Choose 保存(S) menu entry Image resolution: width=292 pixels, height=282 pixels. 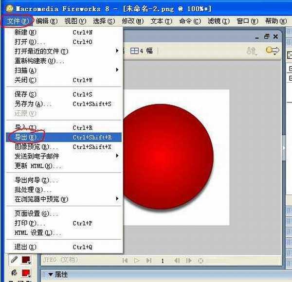[x=64, y=94]
